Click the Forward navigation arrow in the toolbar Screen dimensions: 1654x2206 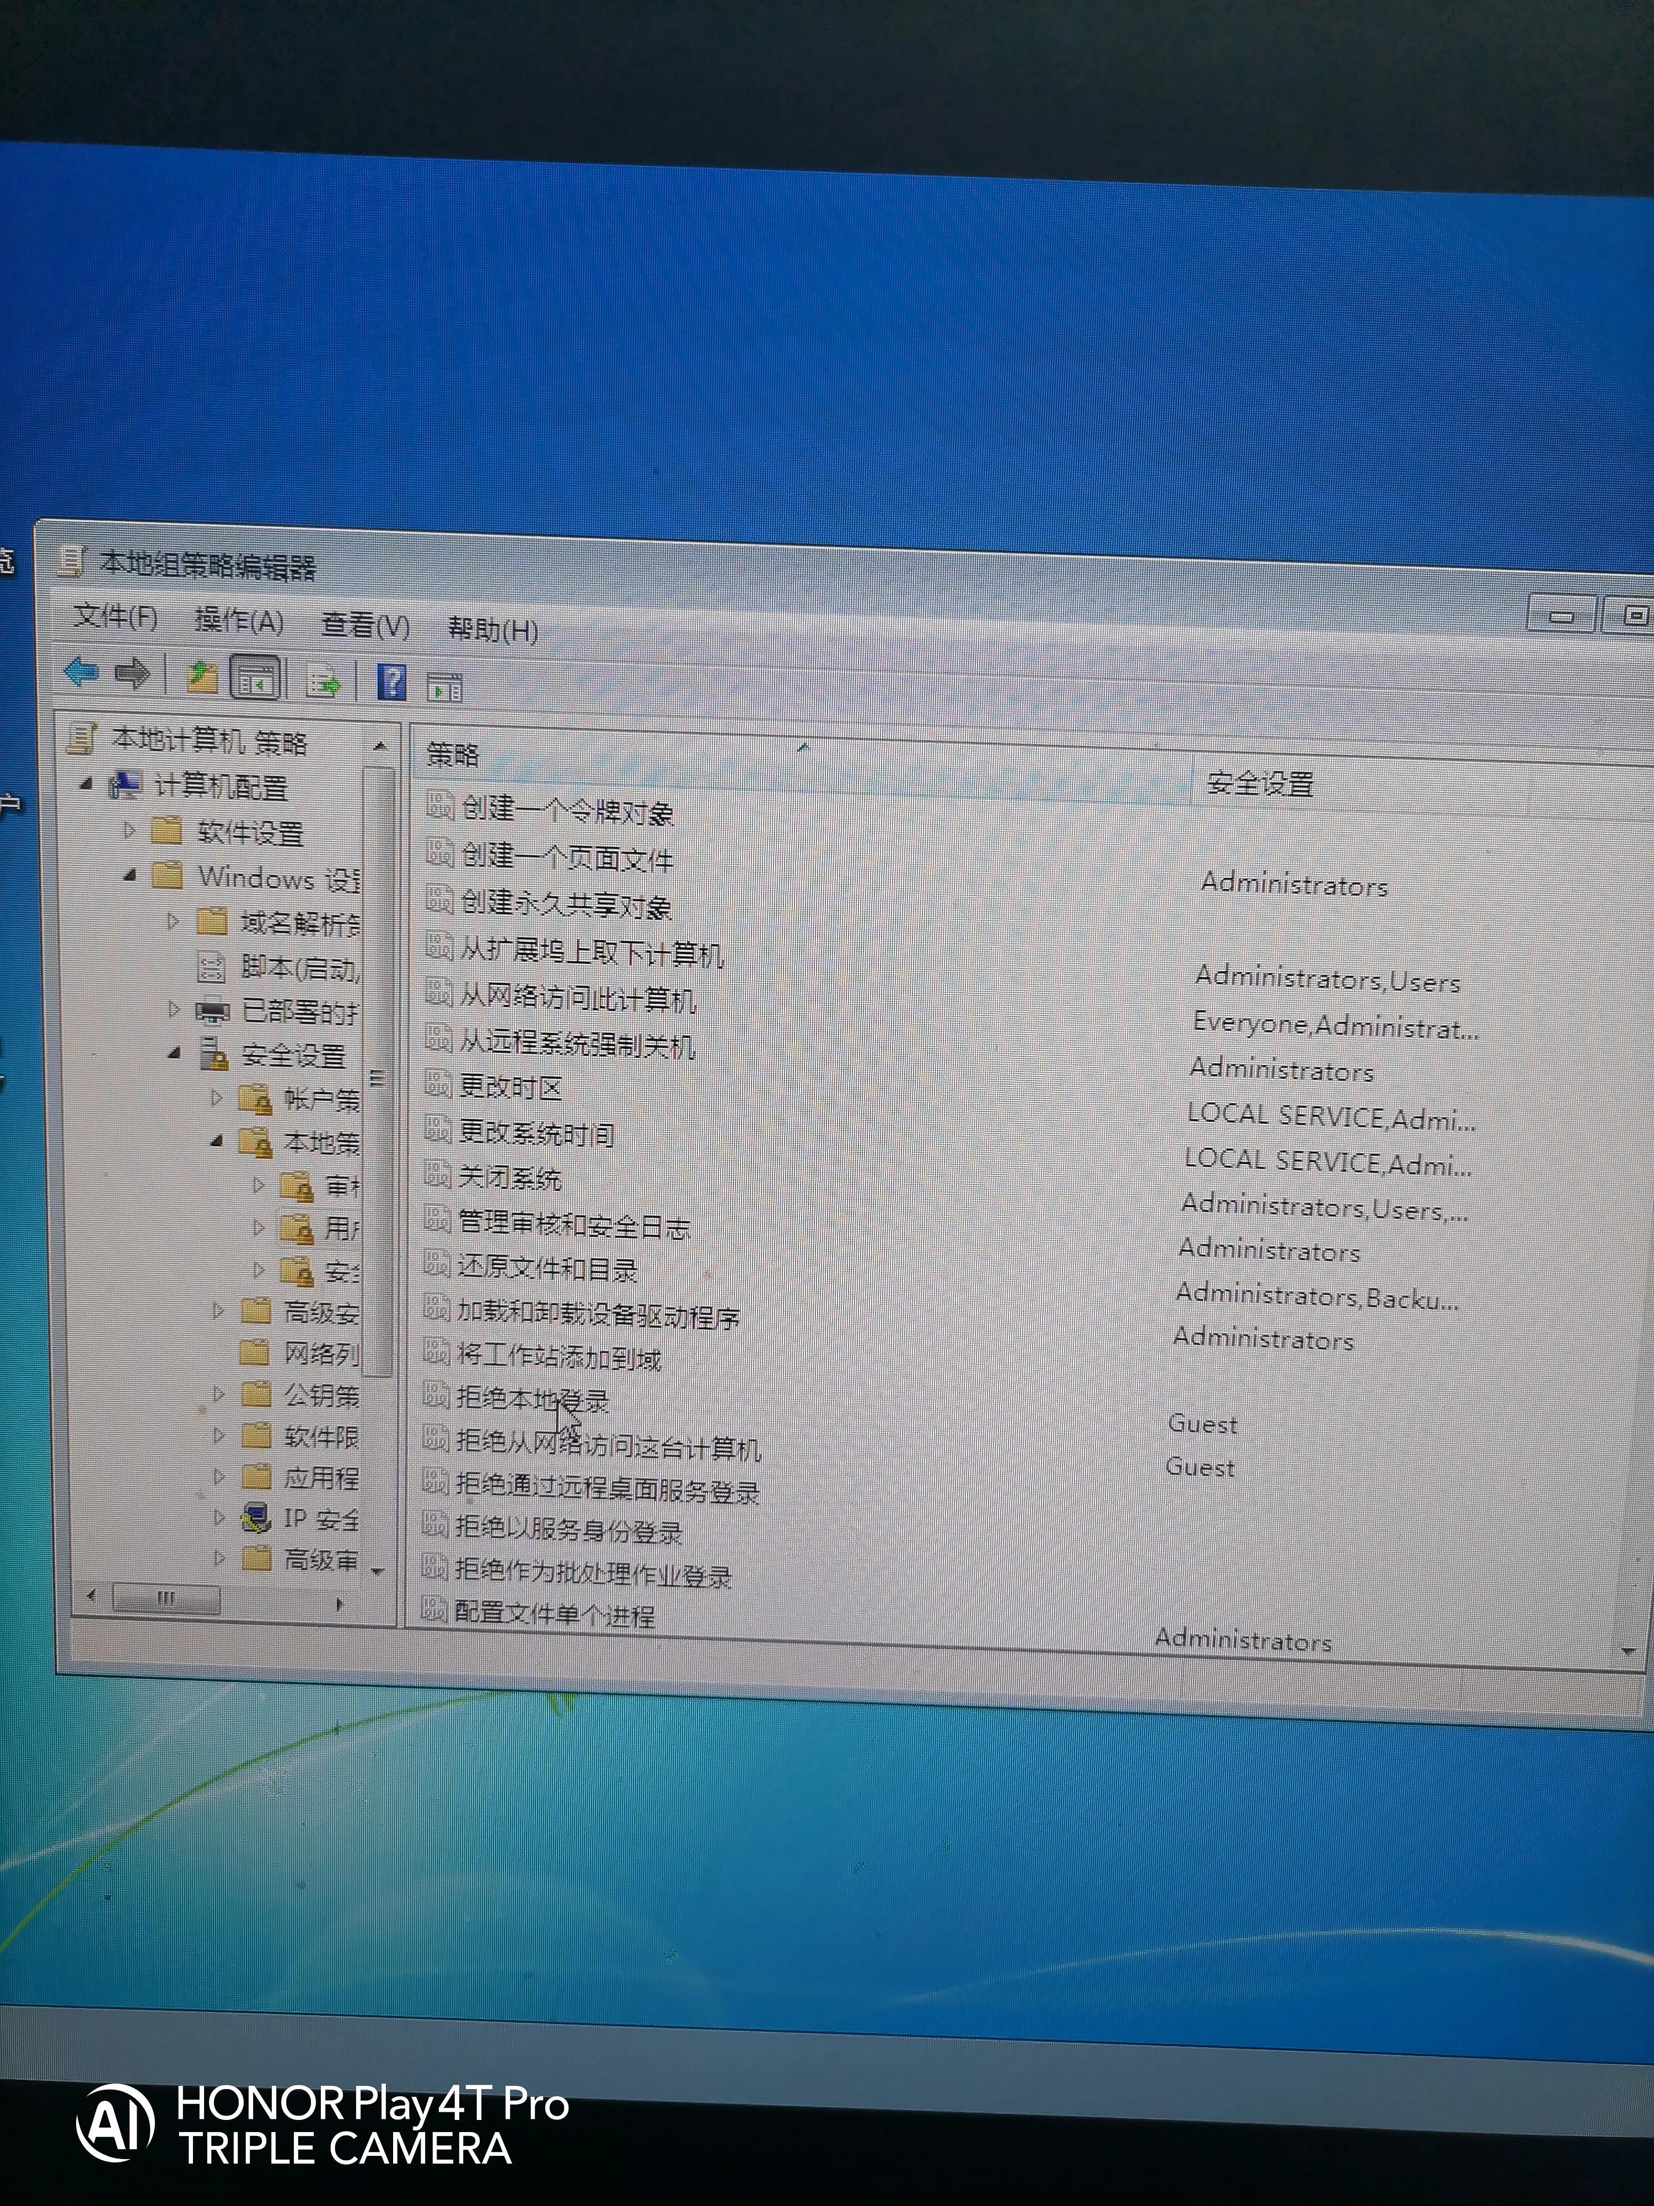click(133, 674)
